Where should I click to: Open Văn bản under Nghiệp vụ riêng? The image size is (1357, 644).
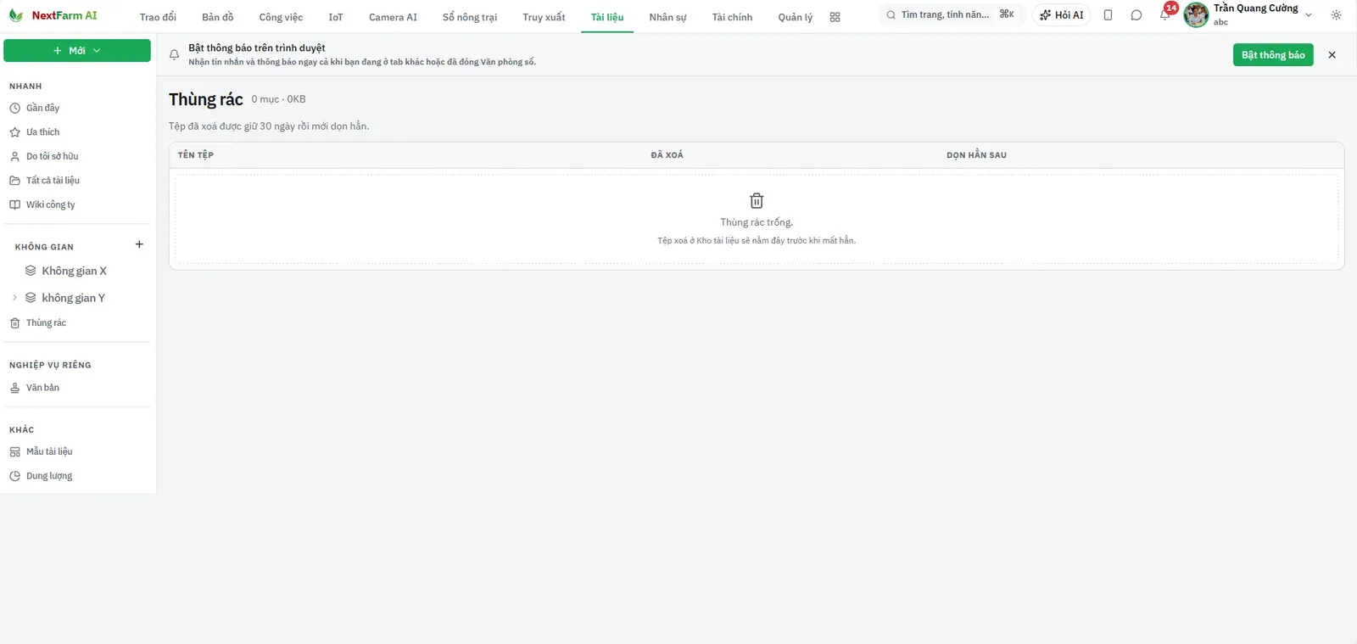(x=77, y=388)
